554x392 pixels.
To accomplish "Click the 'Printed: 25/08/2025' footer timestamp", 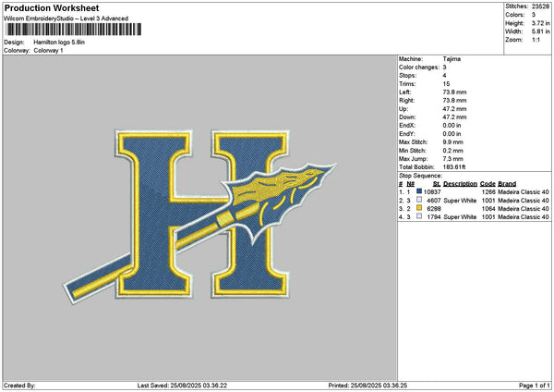I will click(x=367, y=386).
